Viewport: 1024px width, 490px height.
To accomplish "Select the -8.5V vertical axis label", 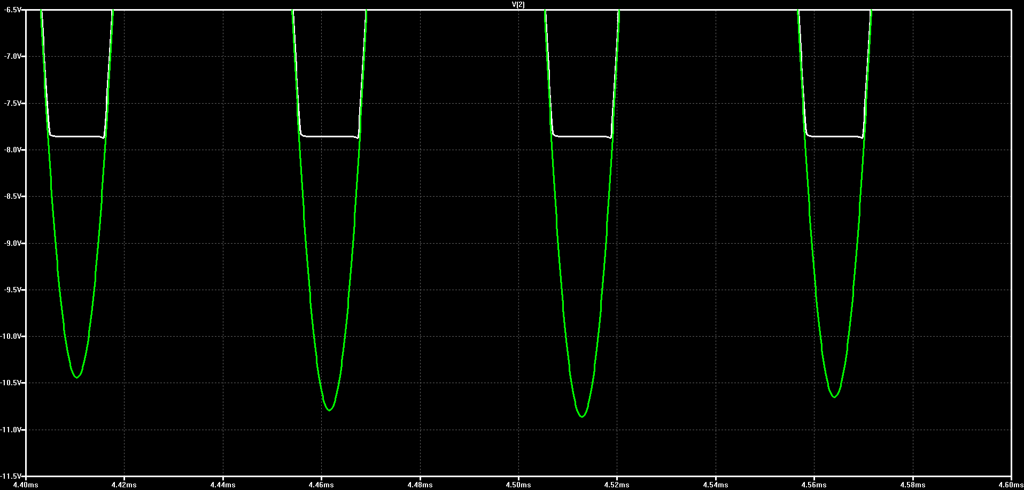I will tap(13, 196).
